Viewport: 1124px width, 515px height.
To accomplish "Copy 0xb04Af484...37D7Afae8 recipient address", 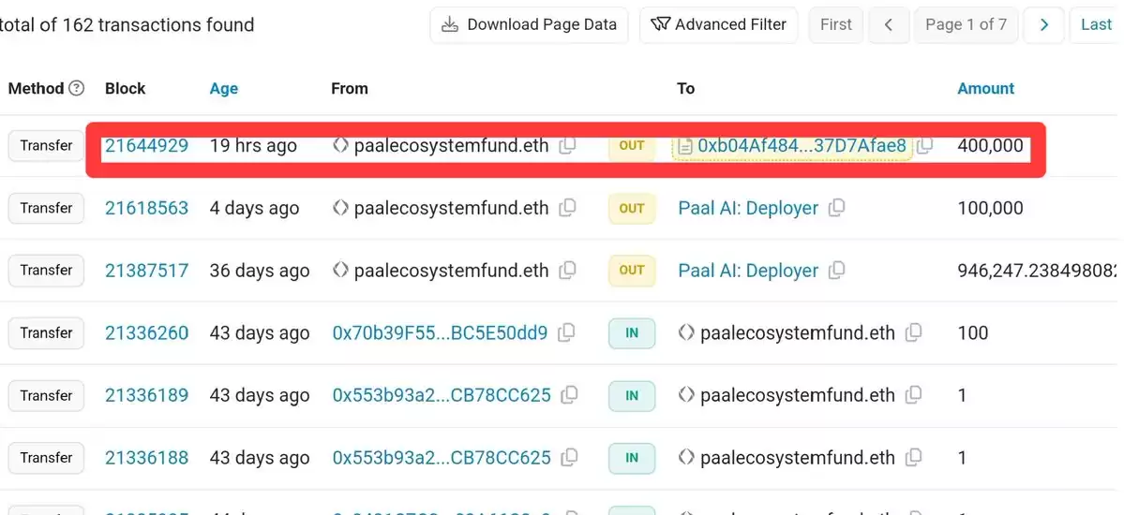I will [924, 145].
